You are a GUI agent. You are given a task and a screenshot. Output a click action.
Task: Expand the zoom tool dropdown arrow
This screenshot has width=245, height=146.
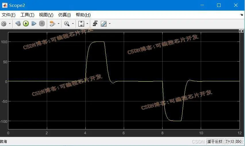click(x=73, y=24)
